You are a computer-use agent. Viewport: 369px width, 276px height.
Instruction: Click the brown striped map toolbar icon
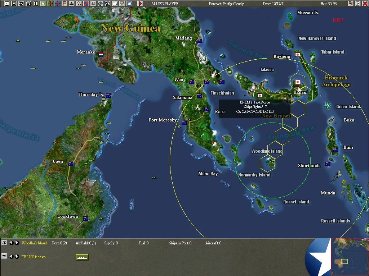[122, 4]
